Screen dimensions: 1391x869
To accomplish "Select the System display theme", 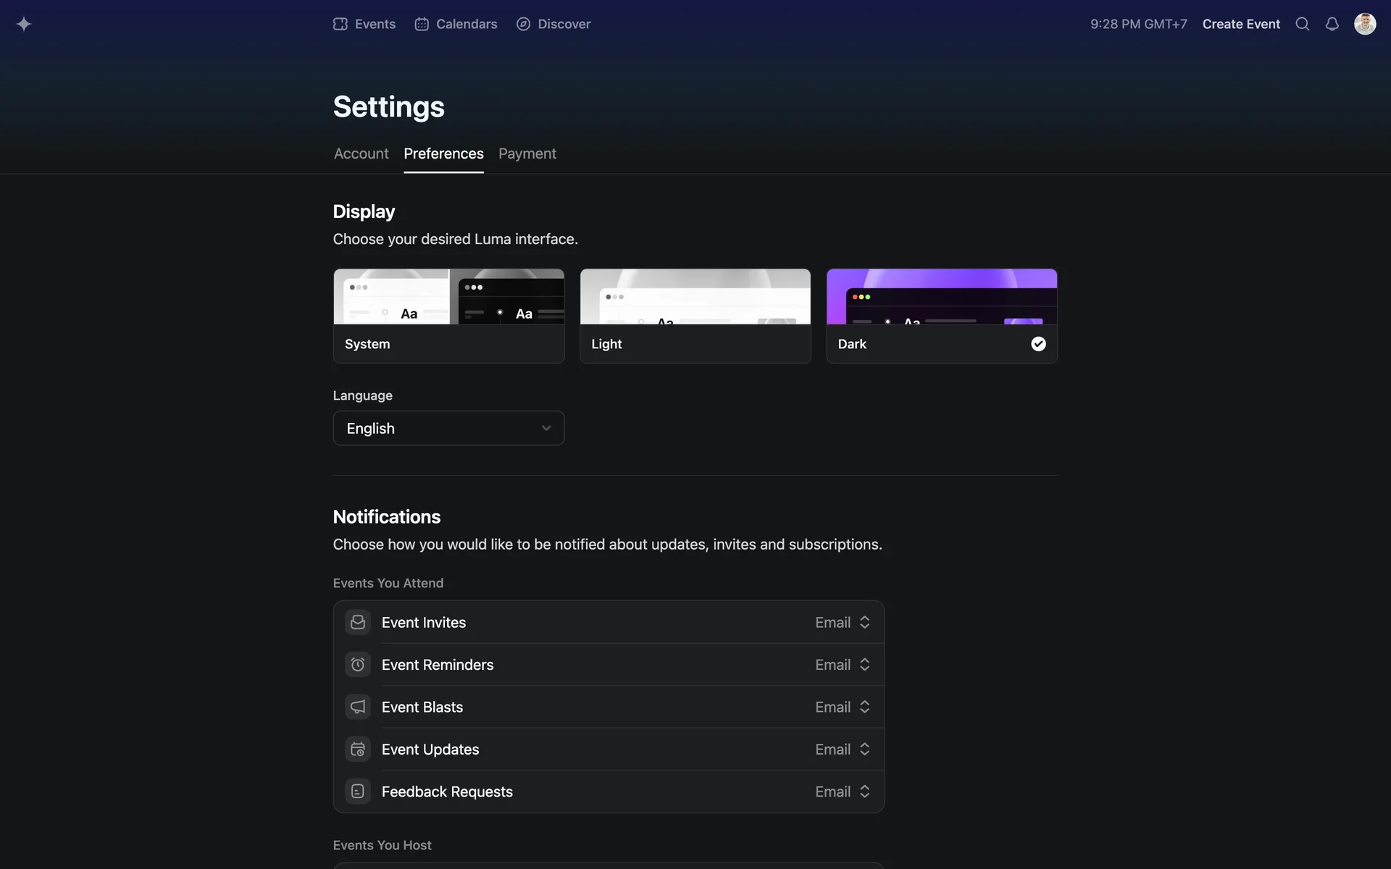I will point(448,316).
